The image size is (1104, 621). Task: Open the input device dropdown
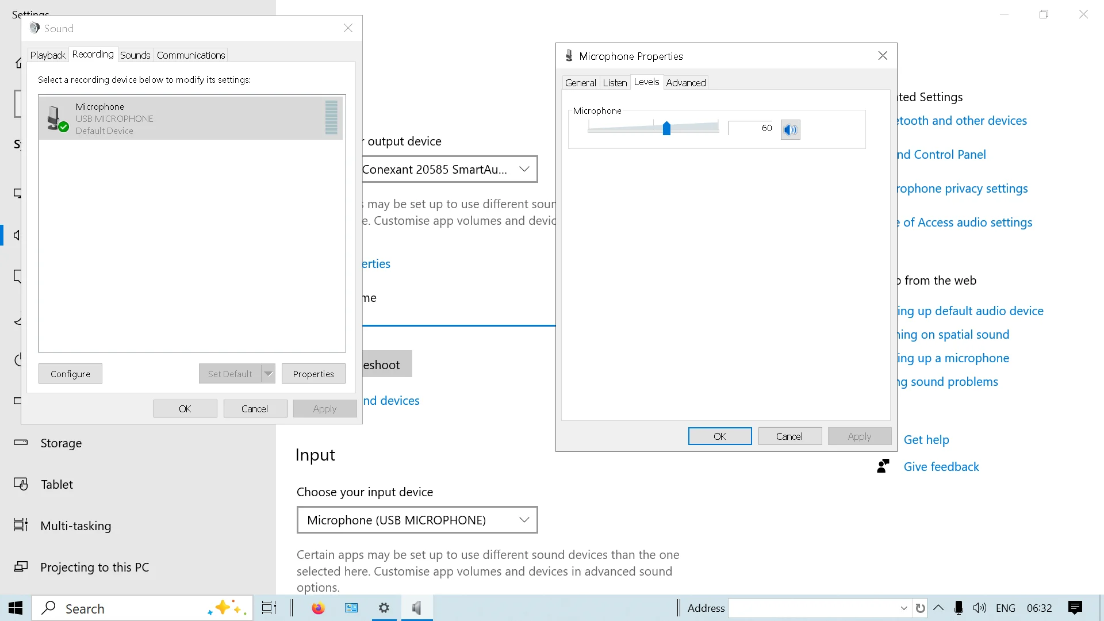click(x=417, y=520)
